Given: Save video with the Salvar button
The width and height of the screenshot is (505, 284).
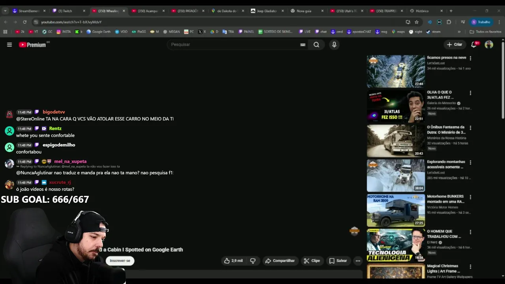Looking at the screenshot, I should pyautogui.click(x=338, y=261).
